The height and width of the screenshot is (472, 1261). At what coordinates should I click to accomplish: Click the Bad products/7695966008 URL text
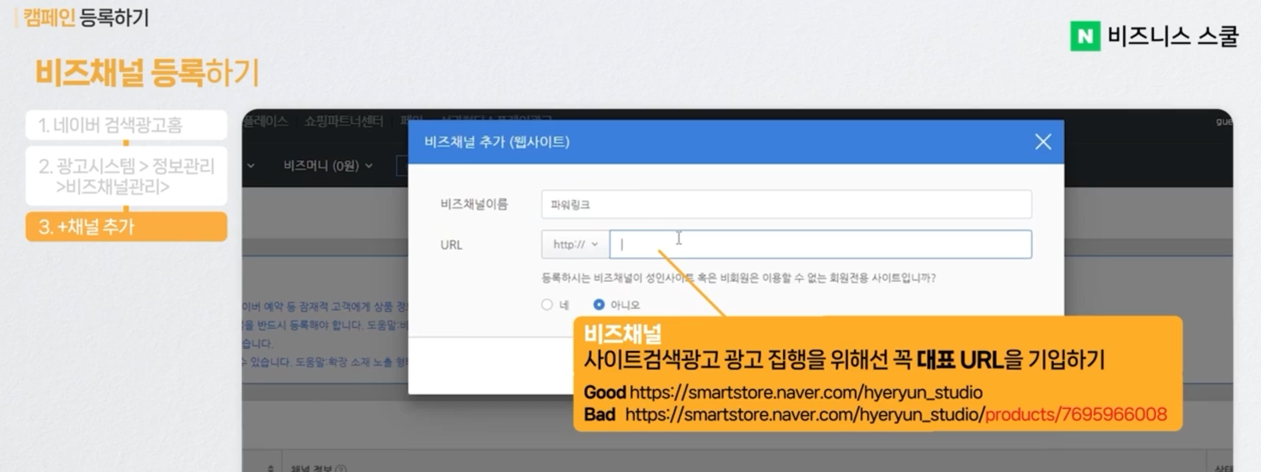1076,415
